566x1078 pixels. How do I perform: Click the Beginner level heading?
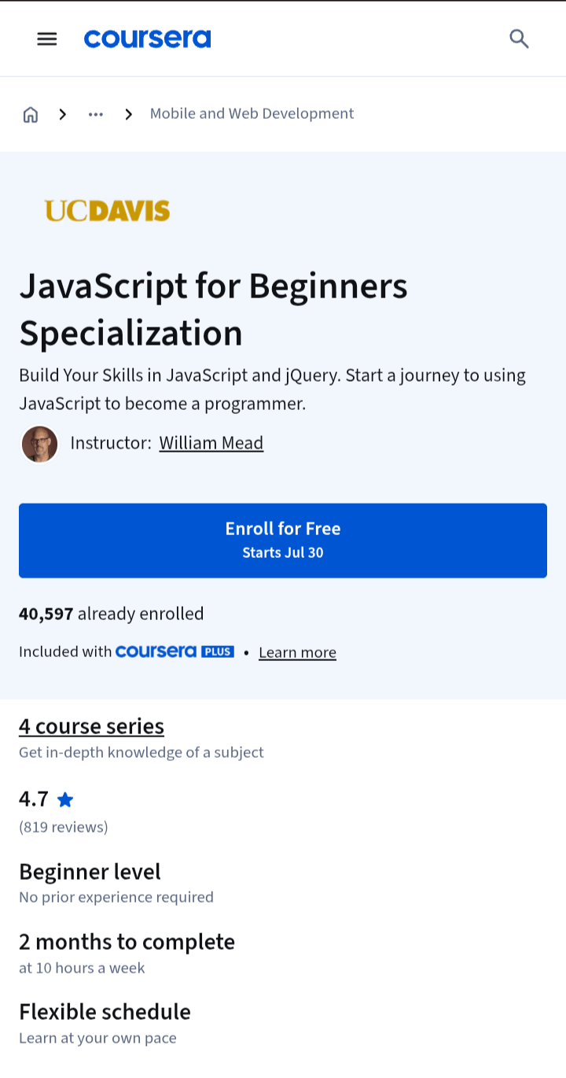tap(90, 872)
